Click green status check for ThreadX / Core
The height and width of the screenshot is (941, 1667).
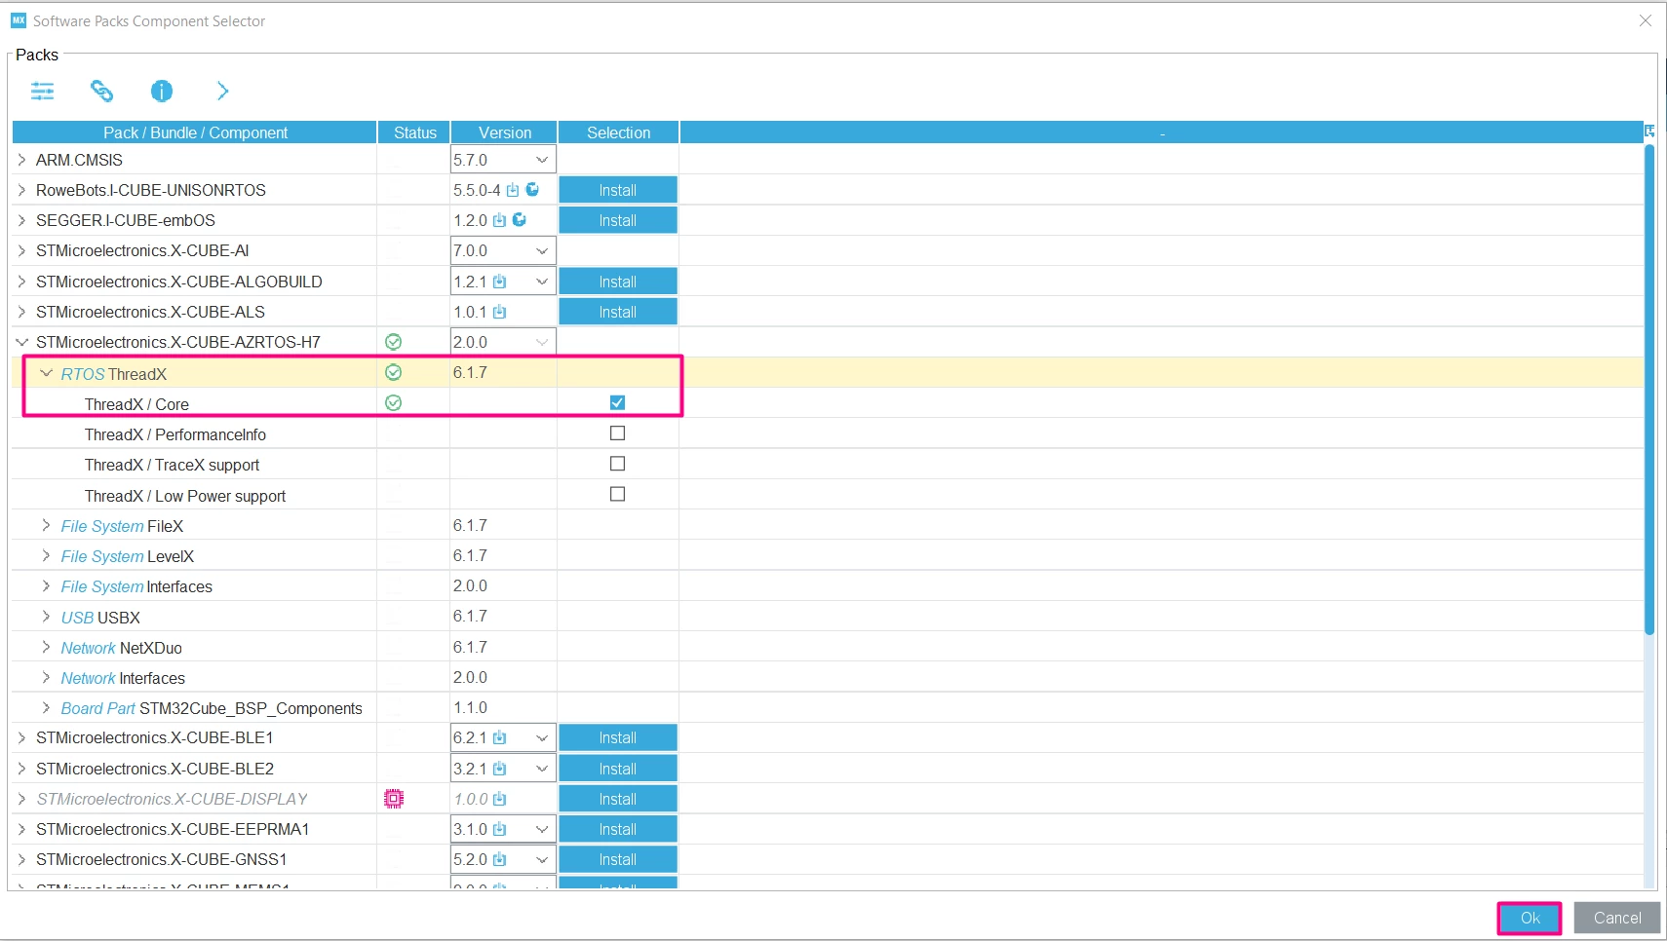click(x=394, y=402)
